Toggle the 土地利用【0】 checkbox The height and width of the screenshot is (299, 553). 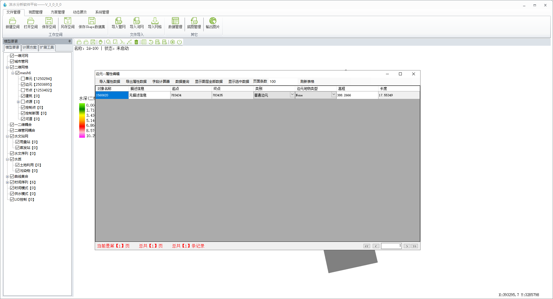pyautogui.click(x=17, y=165)
